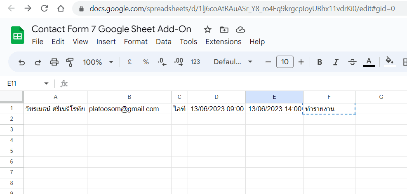Screen dimensions: 407x194
Task: Check the cloud document status icon
Action: 240,29
